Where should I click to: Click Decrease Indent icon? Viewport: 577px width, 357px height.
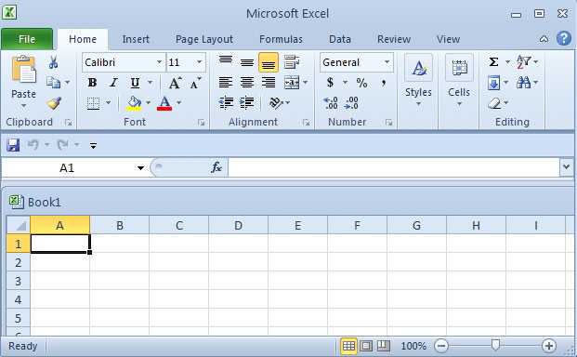click(x=226, y=103)
